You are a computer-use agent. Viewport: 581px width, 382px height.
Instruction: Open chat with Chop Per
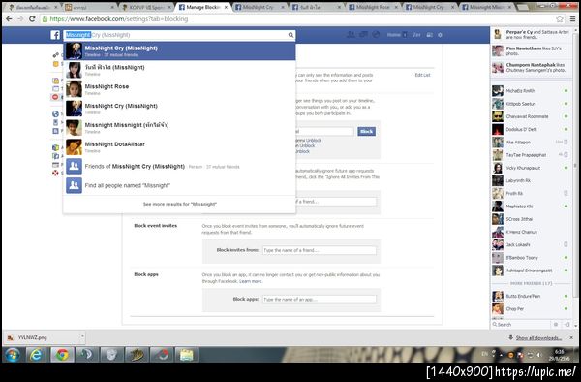tap(531, 309)
